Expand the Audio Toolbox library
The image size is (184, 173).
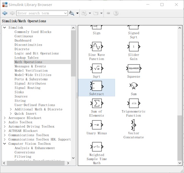pyautogui.click(x=5, y=122)
